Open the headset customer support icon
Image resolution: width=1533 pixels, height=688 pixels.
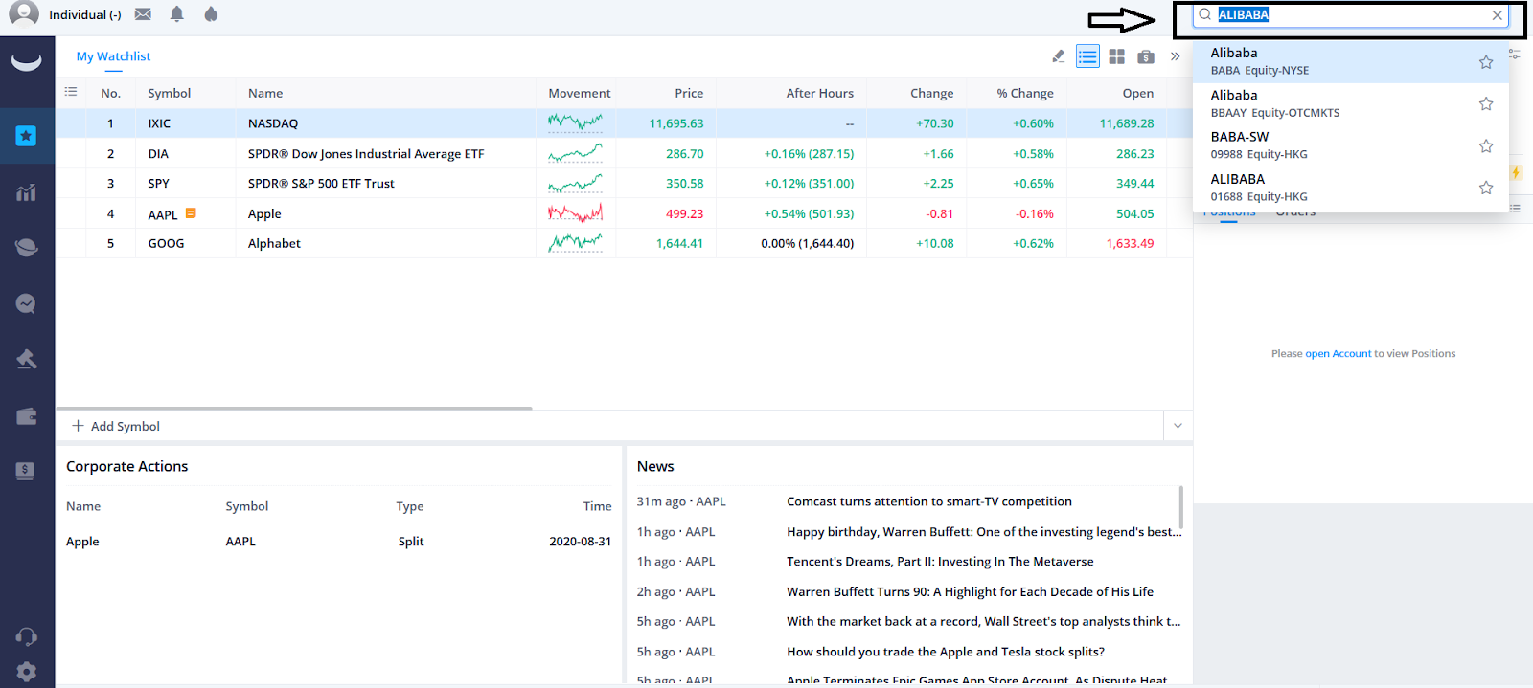click(x=26, y=636)
